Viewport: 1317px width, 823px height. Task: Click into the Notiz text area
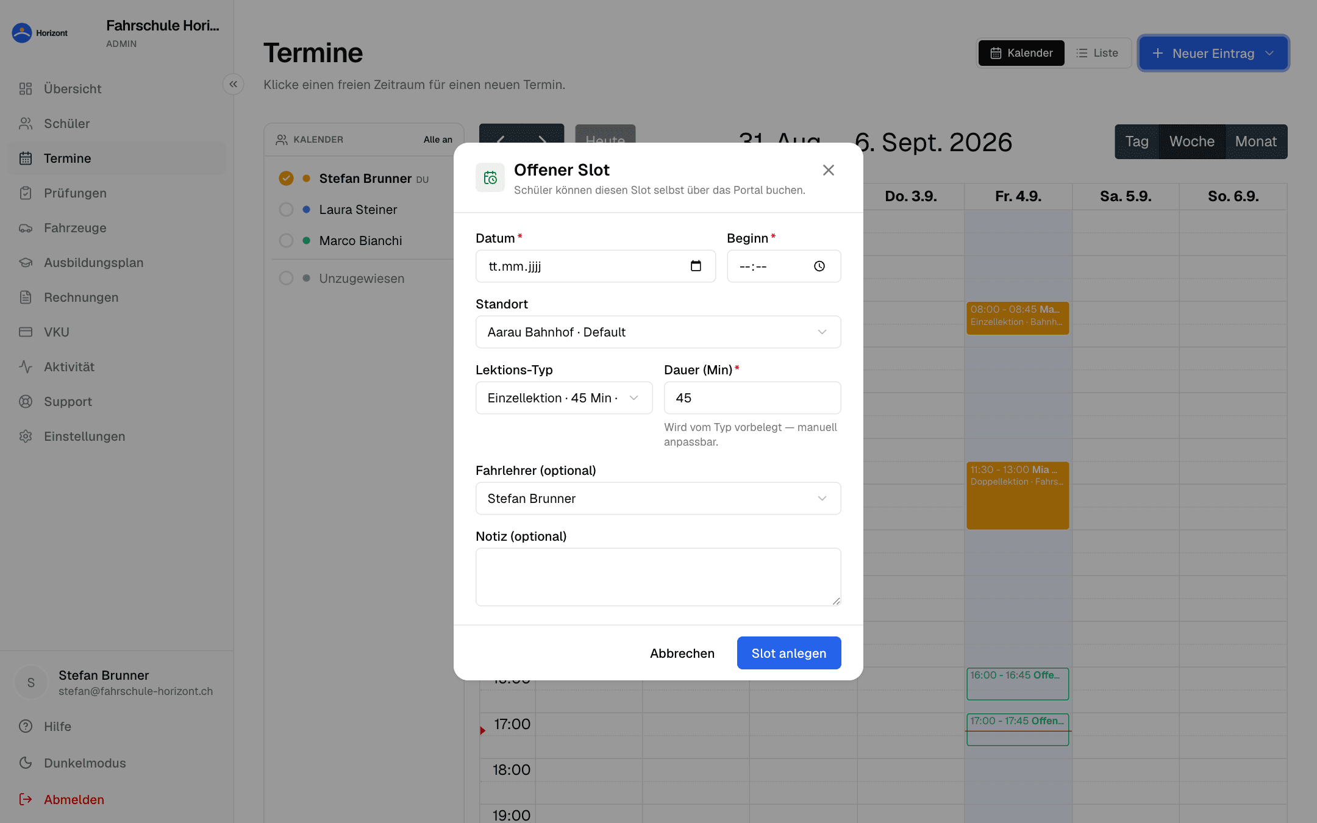click(x=658, y=577)
